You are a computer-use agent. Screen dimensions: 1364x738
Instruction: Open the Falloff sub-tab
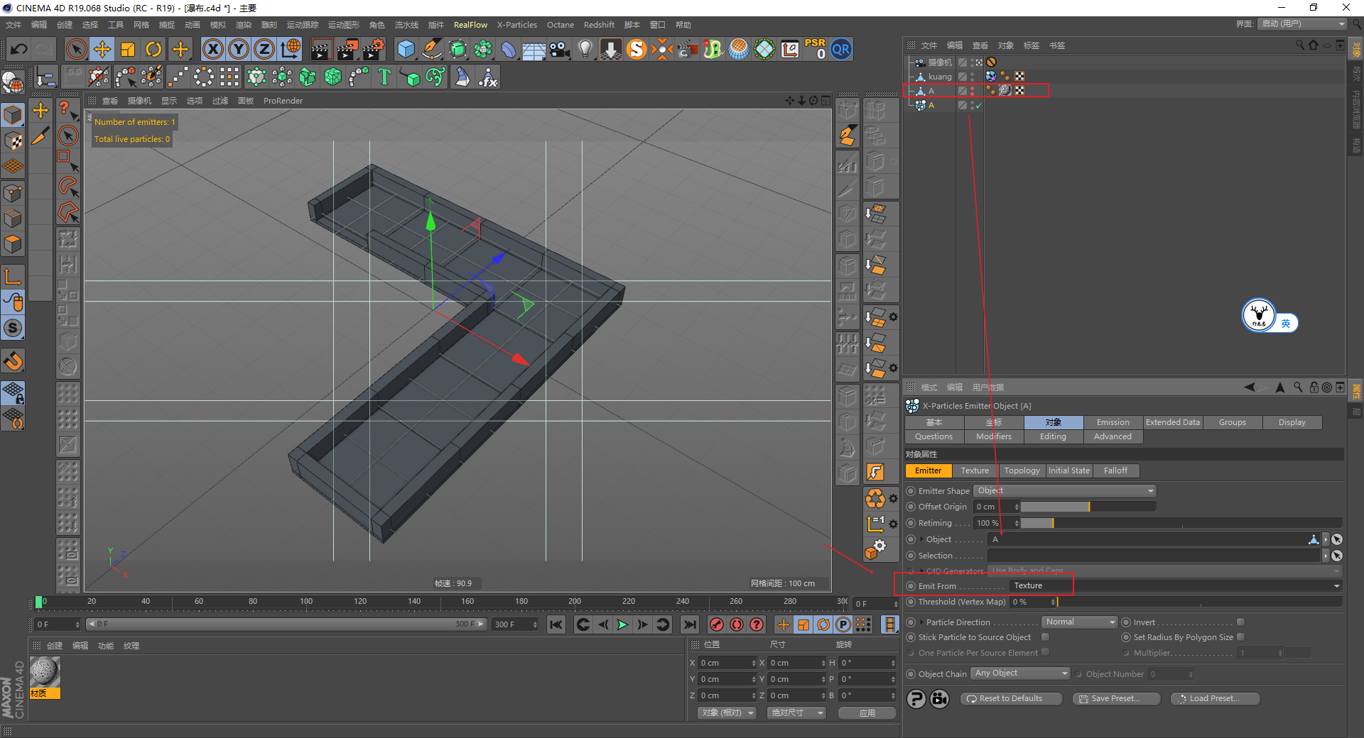1115,470
